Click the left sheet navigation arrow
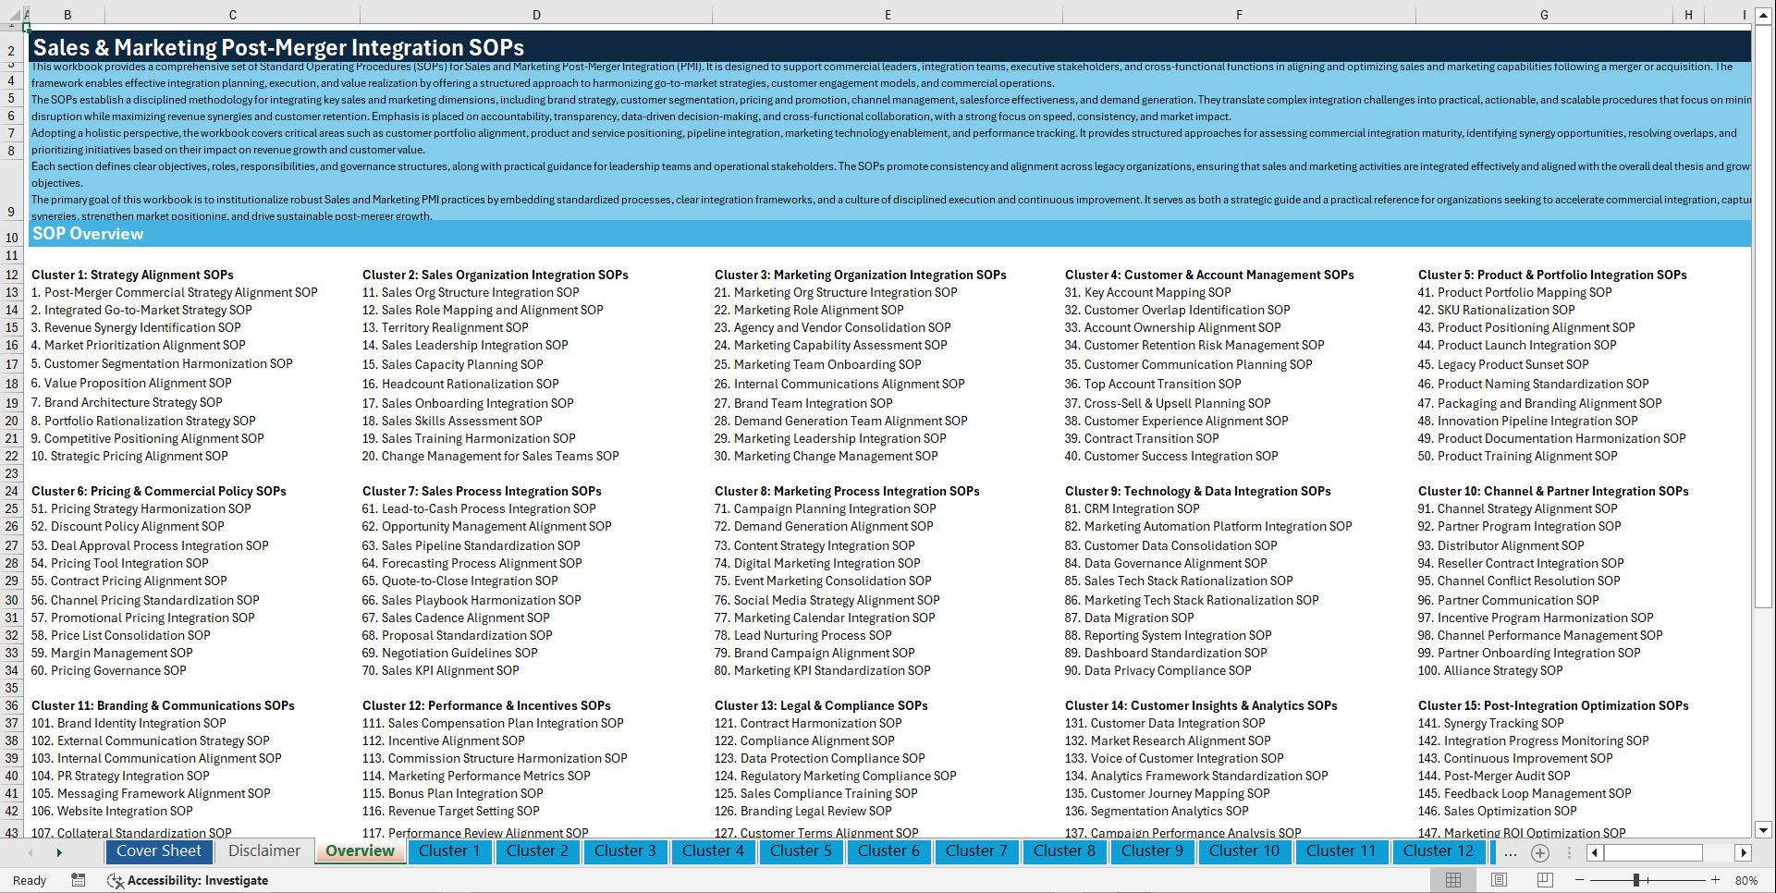Viewport: 1776px width, 893px height. [31, 853]
